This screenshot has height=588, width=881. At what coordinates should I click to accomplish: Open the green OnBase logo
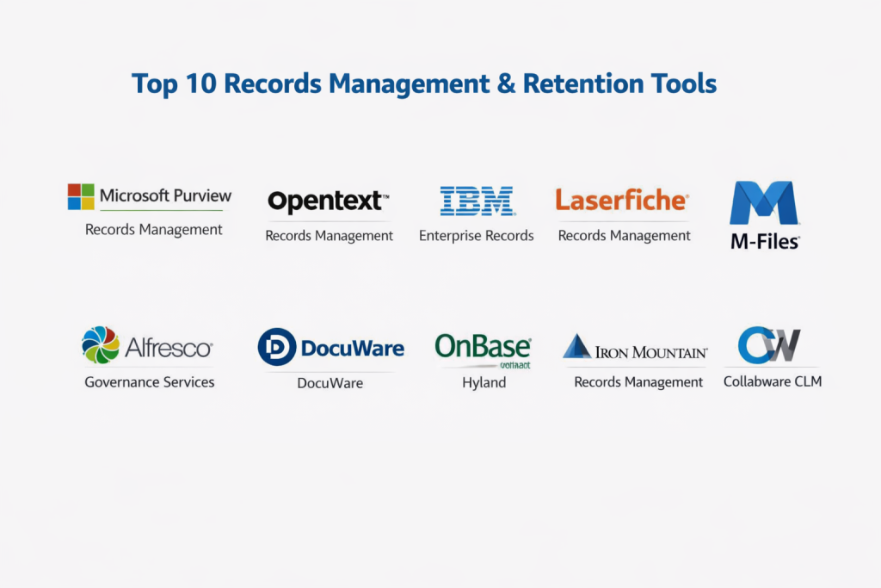click(x=483, y=346)
